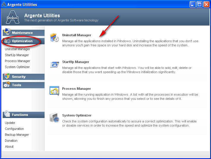The image size is (211, 159).
Task: Click the description 'Manage all the applications installed in Windows'
Action: coord(130,43)
